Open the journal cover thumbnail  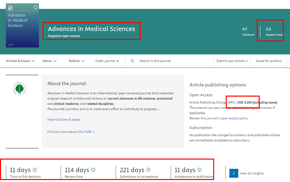click(22, 25)
